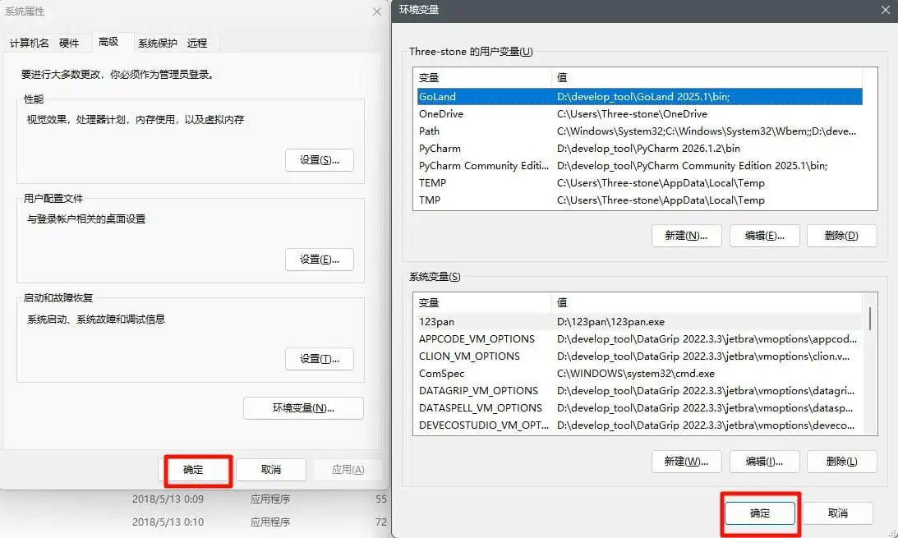Open the 硬件 tab in System Properties

69,43
